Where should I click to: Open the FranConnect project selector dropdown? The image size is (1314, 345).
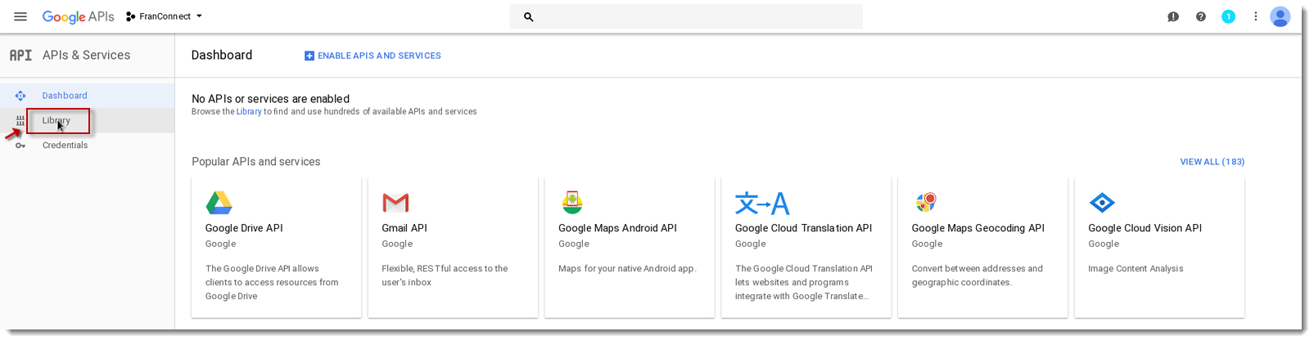164,16
